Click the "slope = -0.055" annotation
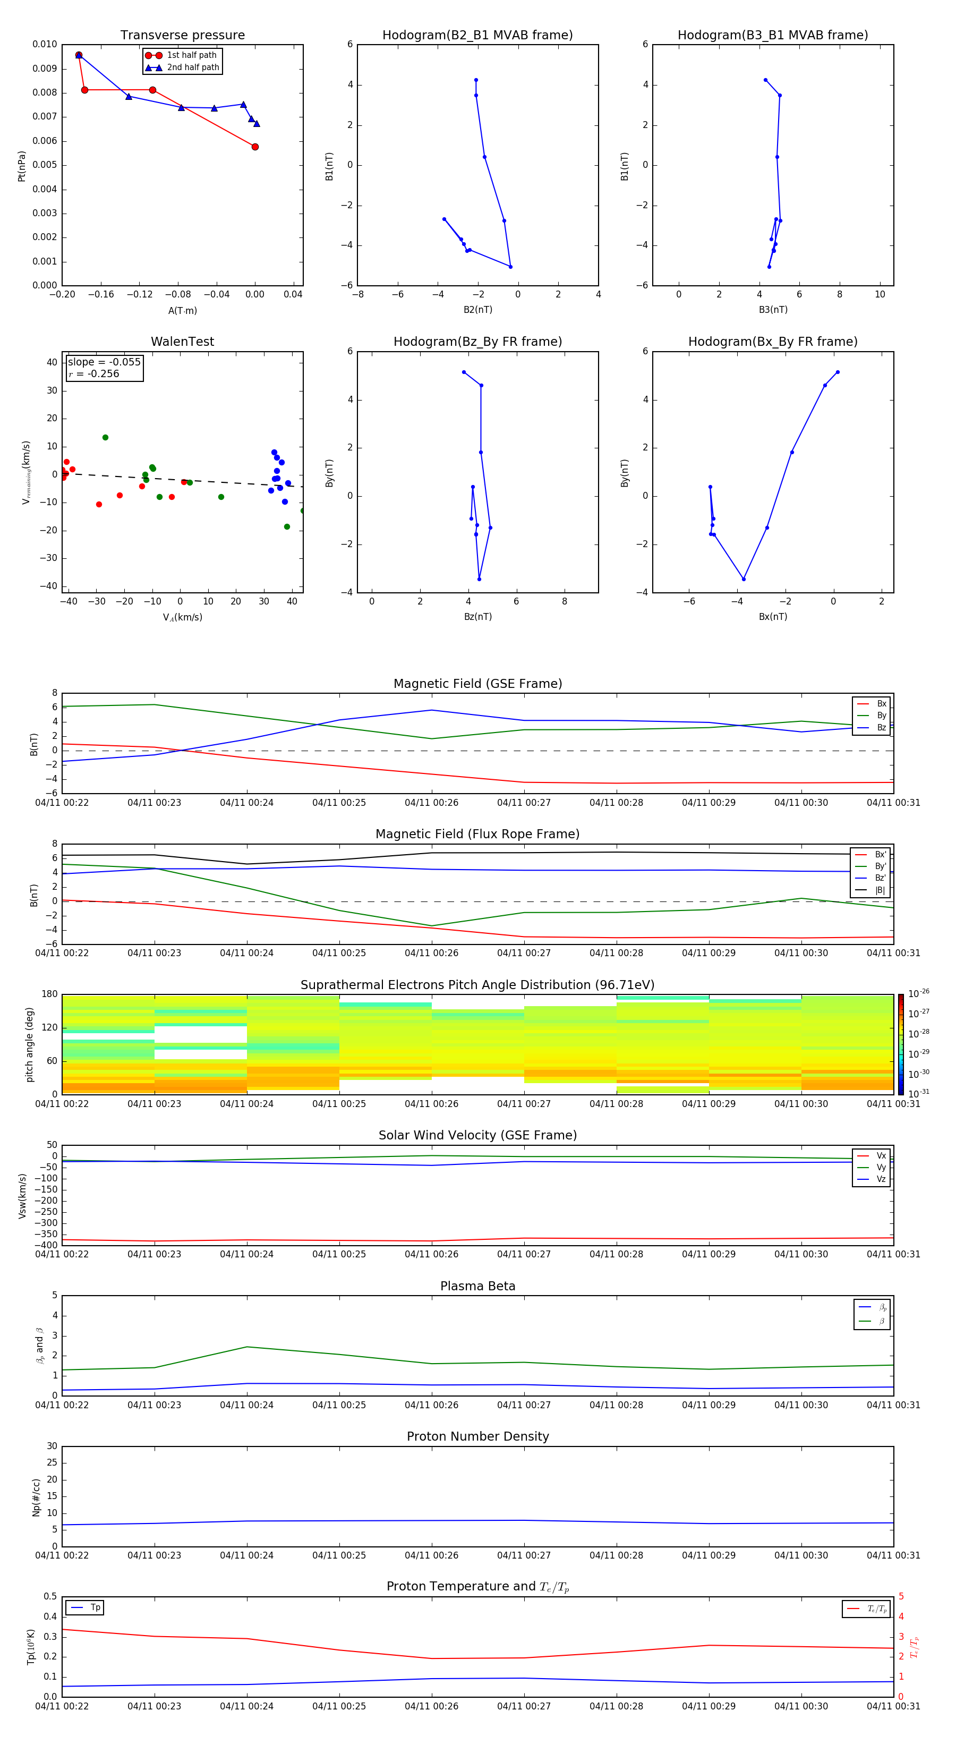The image size is (956, 1753). pos(104,362)
